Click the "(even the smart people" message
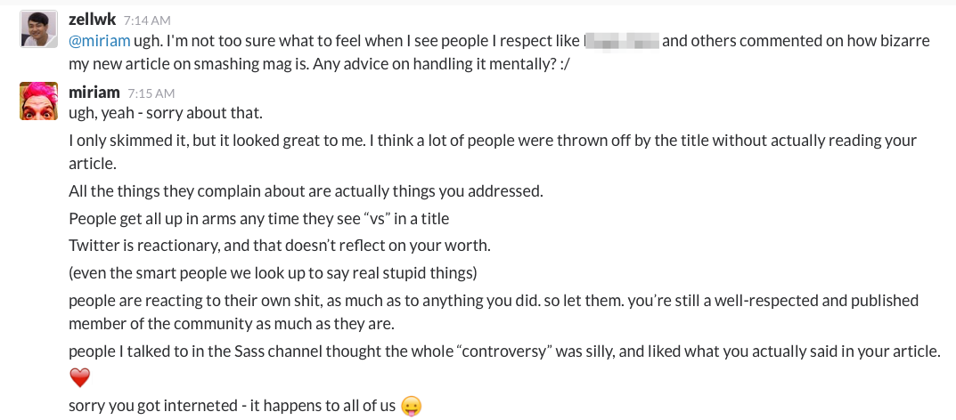The height and width of the screenshot is (420, 956). coord(274,271)
